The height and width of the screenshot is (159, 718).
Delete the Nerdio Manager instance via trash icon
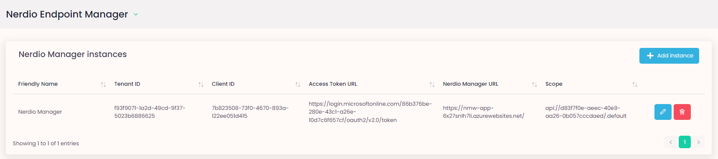(x=682, y=112)
